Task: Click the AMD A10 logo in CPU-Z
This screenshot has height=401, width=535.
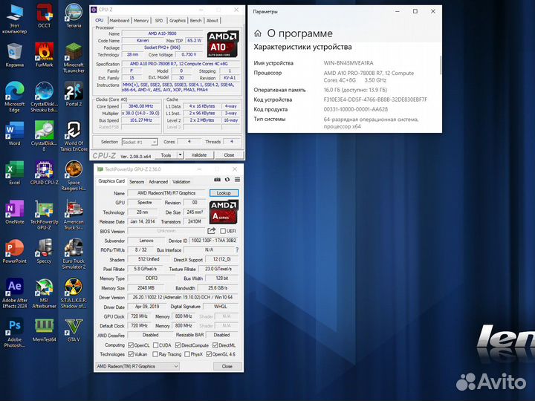Action: [223, 44]
